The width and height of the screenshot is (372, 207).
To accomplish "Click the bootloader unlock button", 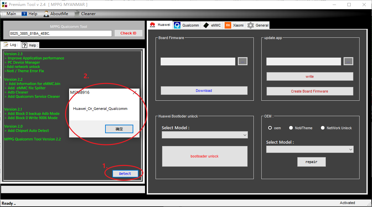I will coord(205,156).
